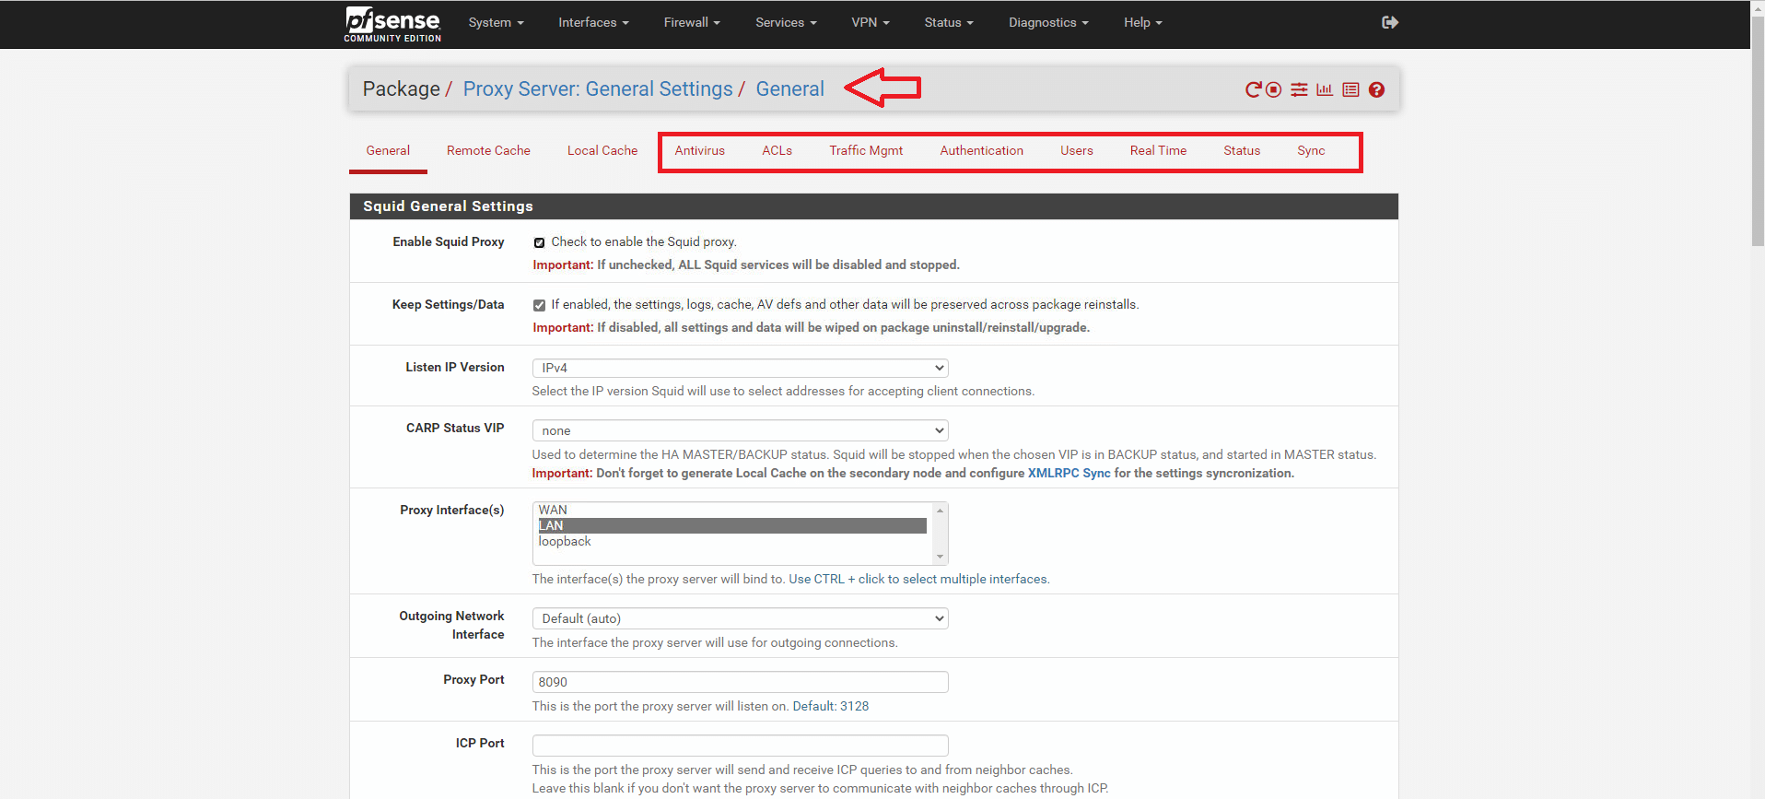Screen dimensions: 1765x799
Task: Open the System menu
Action: click(x=496, y=22)
